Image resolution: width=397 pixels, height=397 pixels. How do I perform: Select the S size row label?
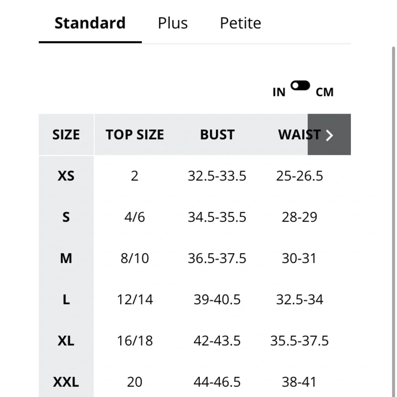point(66,217)
